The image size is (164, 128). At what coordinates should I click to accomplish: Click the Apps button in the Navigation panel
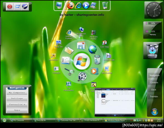[17, 110]
